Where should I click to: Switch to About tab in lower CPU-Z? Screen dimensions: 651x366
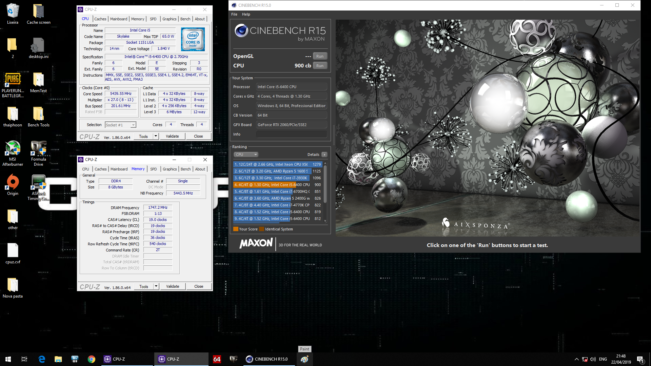click(200, 169)
